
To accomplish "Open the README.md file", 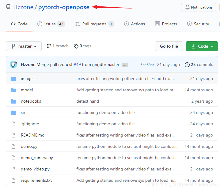I will (x=32, y=135).
